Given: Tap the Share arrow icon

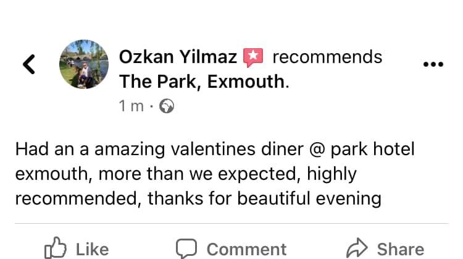Looking at the screenshot, I should 356,248.
